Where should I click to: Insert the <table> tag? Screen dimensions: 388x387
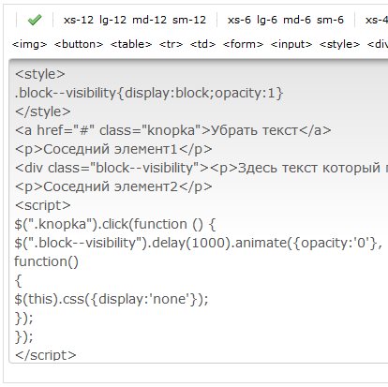(131, 44)
